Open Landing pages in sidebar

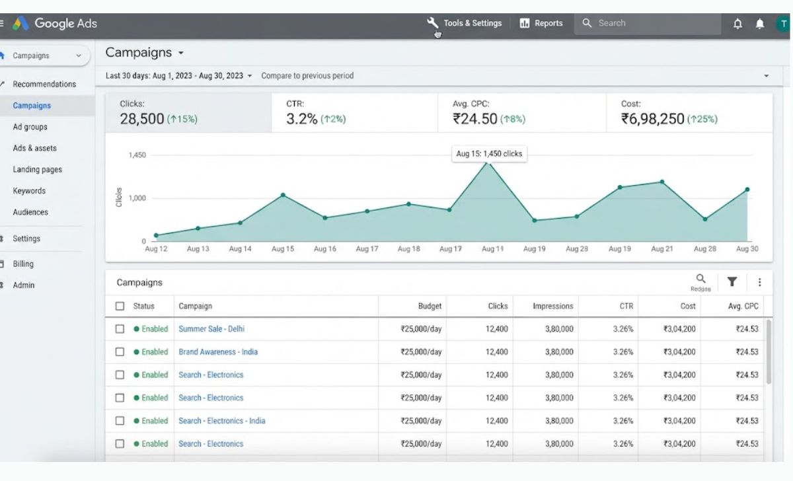pos(37,170)
